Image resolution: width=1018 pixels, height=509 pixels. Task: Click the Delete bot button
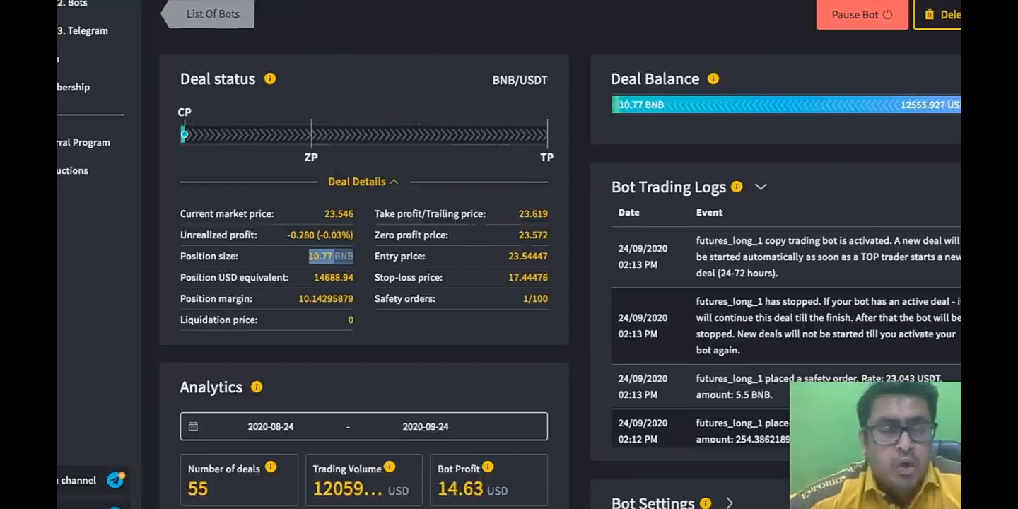pyautogui.click(x=938, y=14)
